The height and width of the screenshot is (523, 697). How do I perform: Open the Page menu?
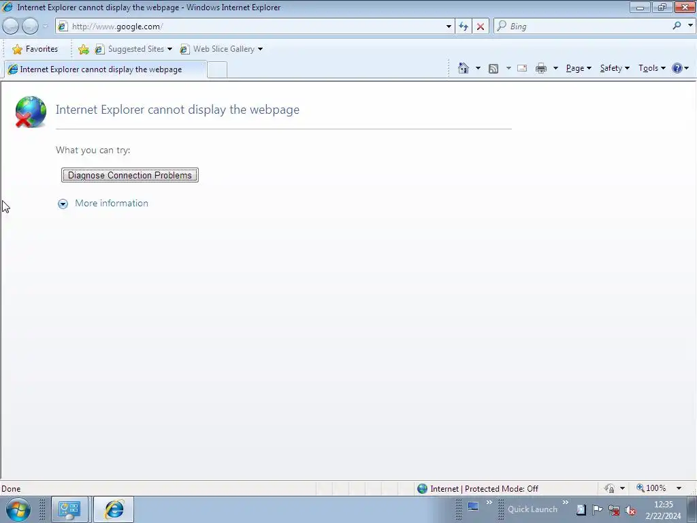click(x=579, y=68)
